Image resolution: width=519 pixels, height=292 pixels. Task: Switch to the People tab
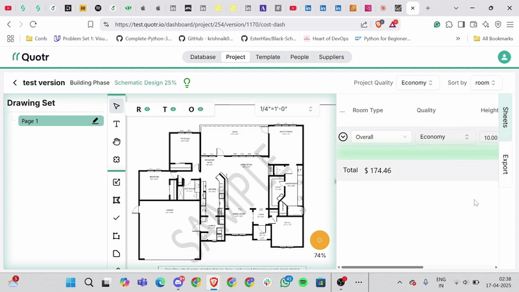tap(299, 57)
